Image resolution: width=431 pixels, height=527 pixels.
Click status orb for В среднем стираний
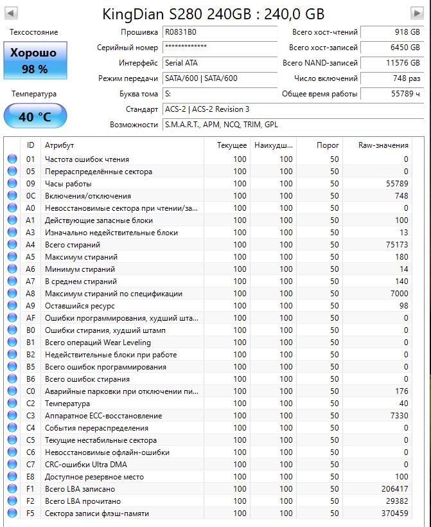click(x=12, y=281)
